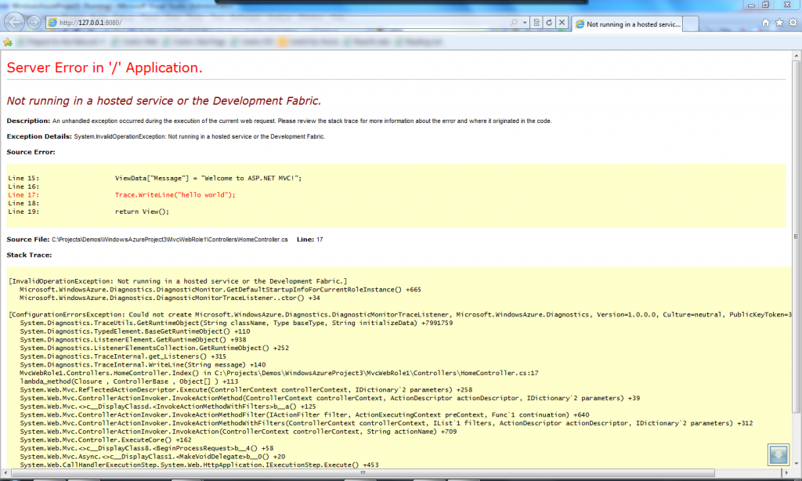Refresh the page with the reload icon

pyautogui.click(x=550, y=24)
